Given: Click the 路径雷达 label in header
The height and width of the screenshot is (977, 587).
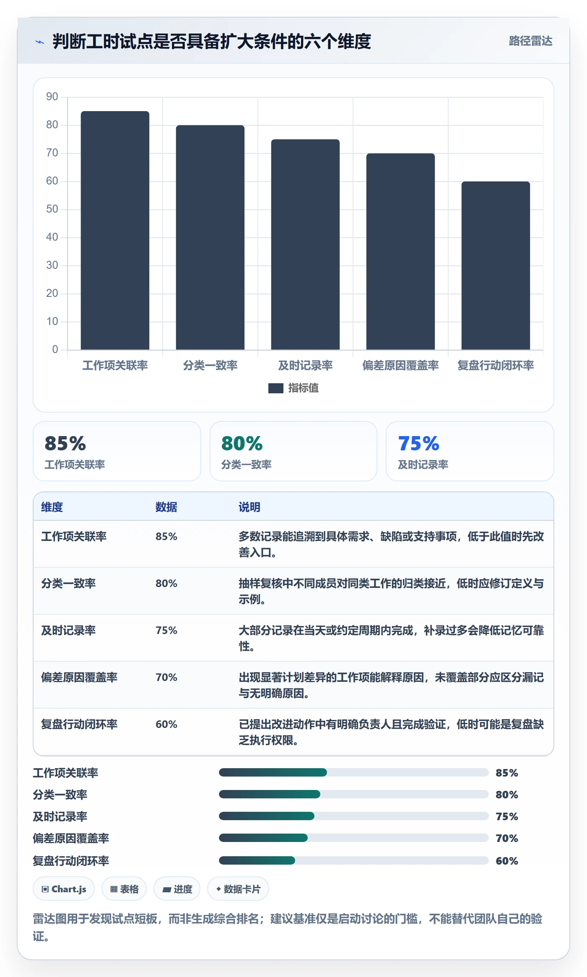Looking at the screenshot, I should [x=530, y=41].
